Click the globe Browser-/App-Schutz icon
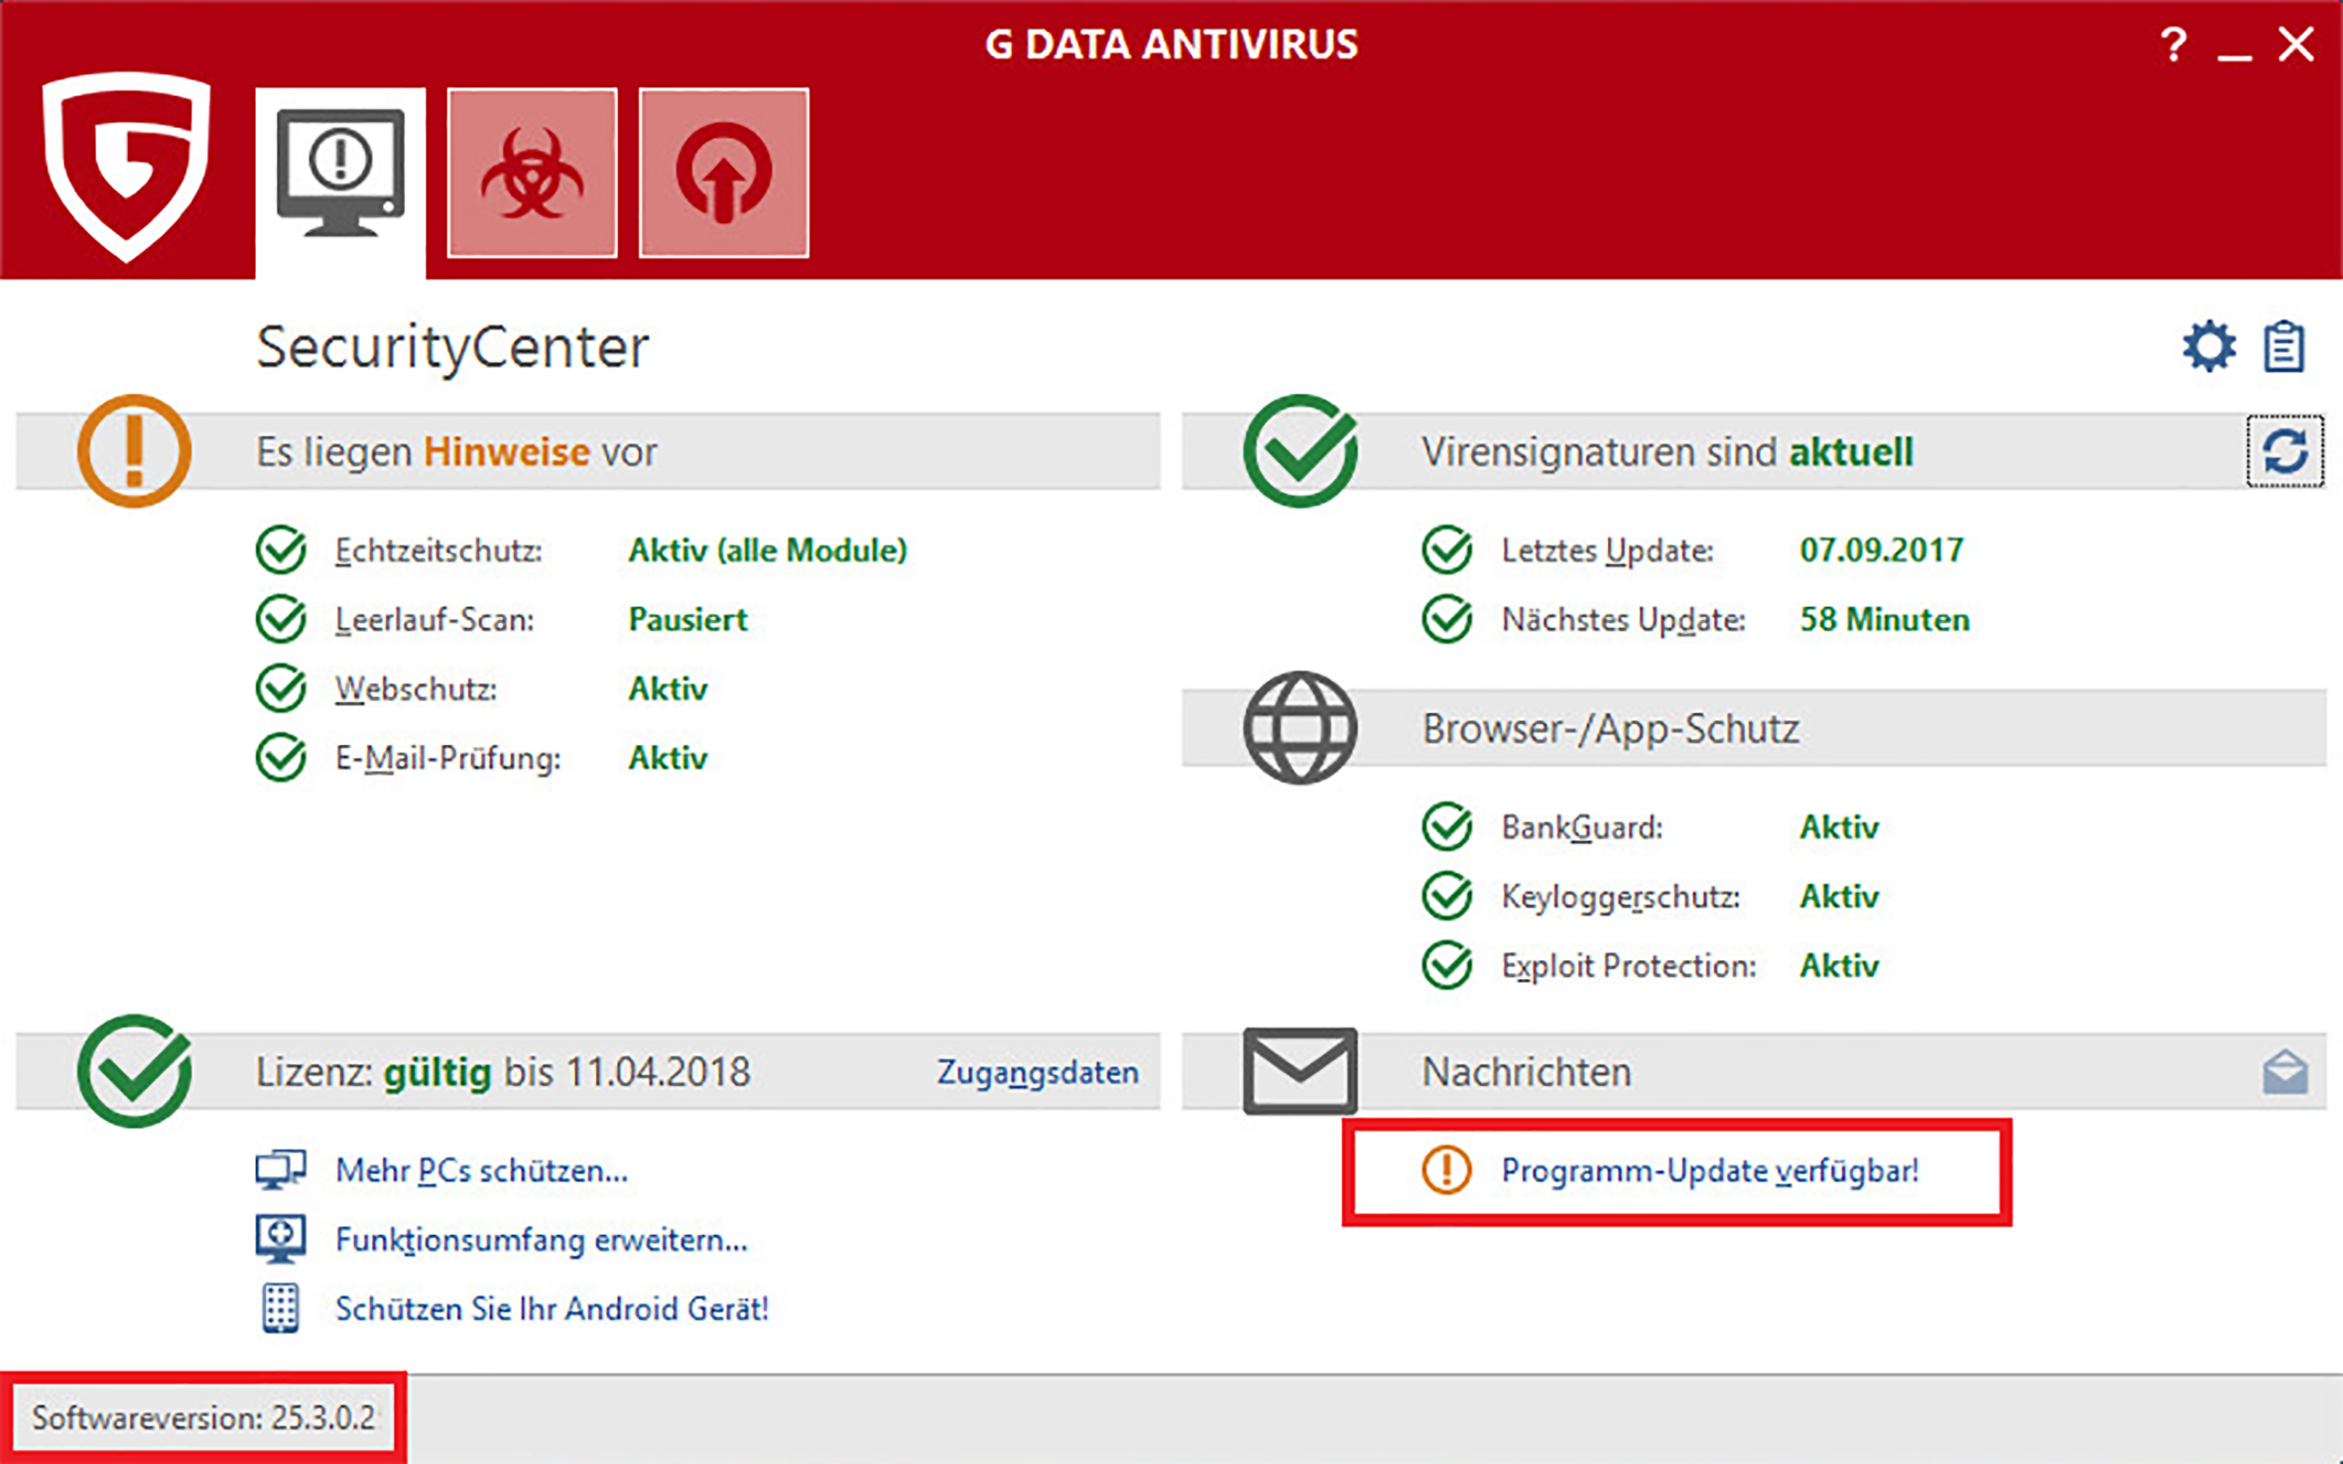This screenshot has height=1464, width=2343. [x=1299, y=728]
